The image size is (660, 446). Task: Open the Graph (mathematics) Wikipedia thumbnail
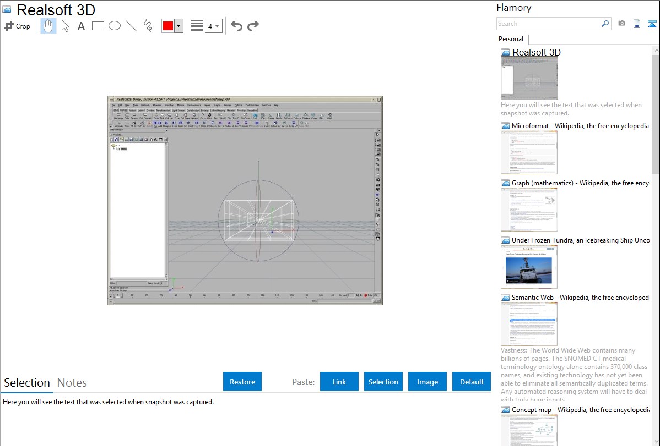tap(529, 209)
